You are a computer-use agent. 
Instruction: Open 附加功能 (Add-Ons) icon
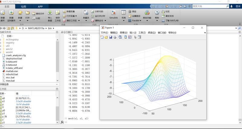click(x=147, y=14)
